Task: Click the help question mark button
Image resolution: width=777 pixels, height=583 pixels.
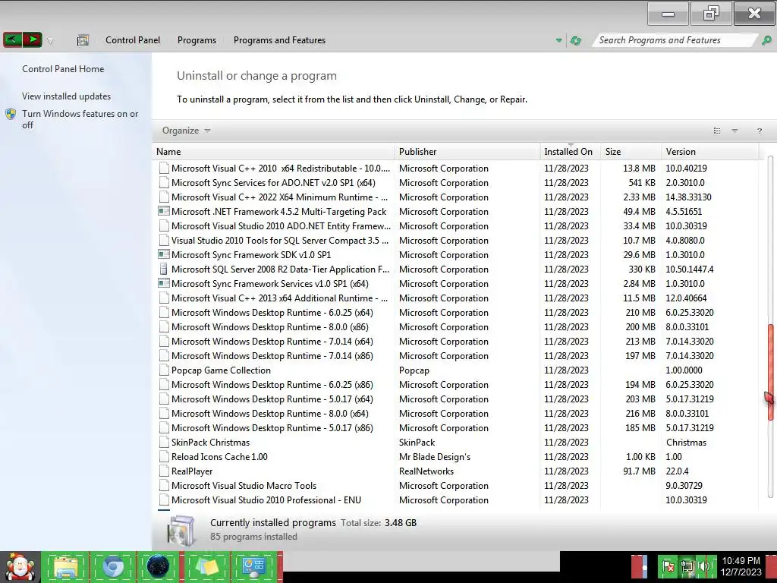Action: [759, 131]
